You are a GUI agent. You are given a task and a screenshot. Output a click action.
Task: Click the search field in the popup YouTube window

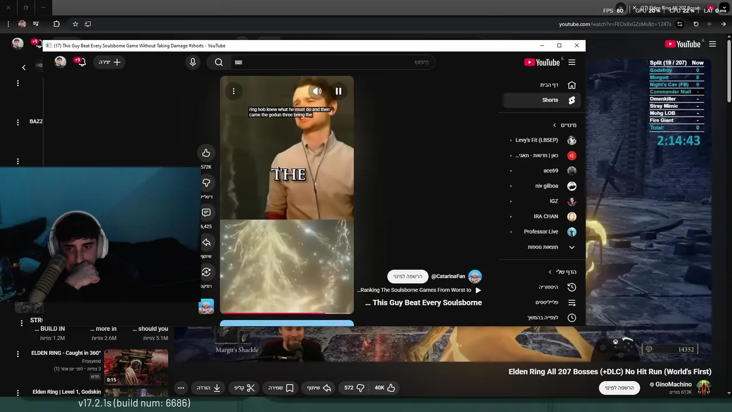[332, 62]
